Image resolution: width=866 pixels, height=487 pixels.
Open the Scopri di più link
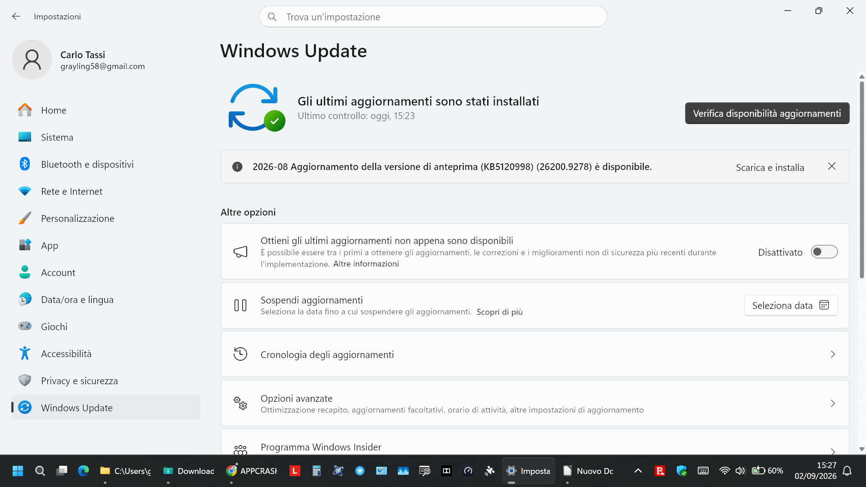(499, 312)
